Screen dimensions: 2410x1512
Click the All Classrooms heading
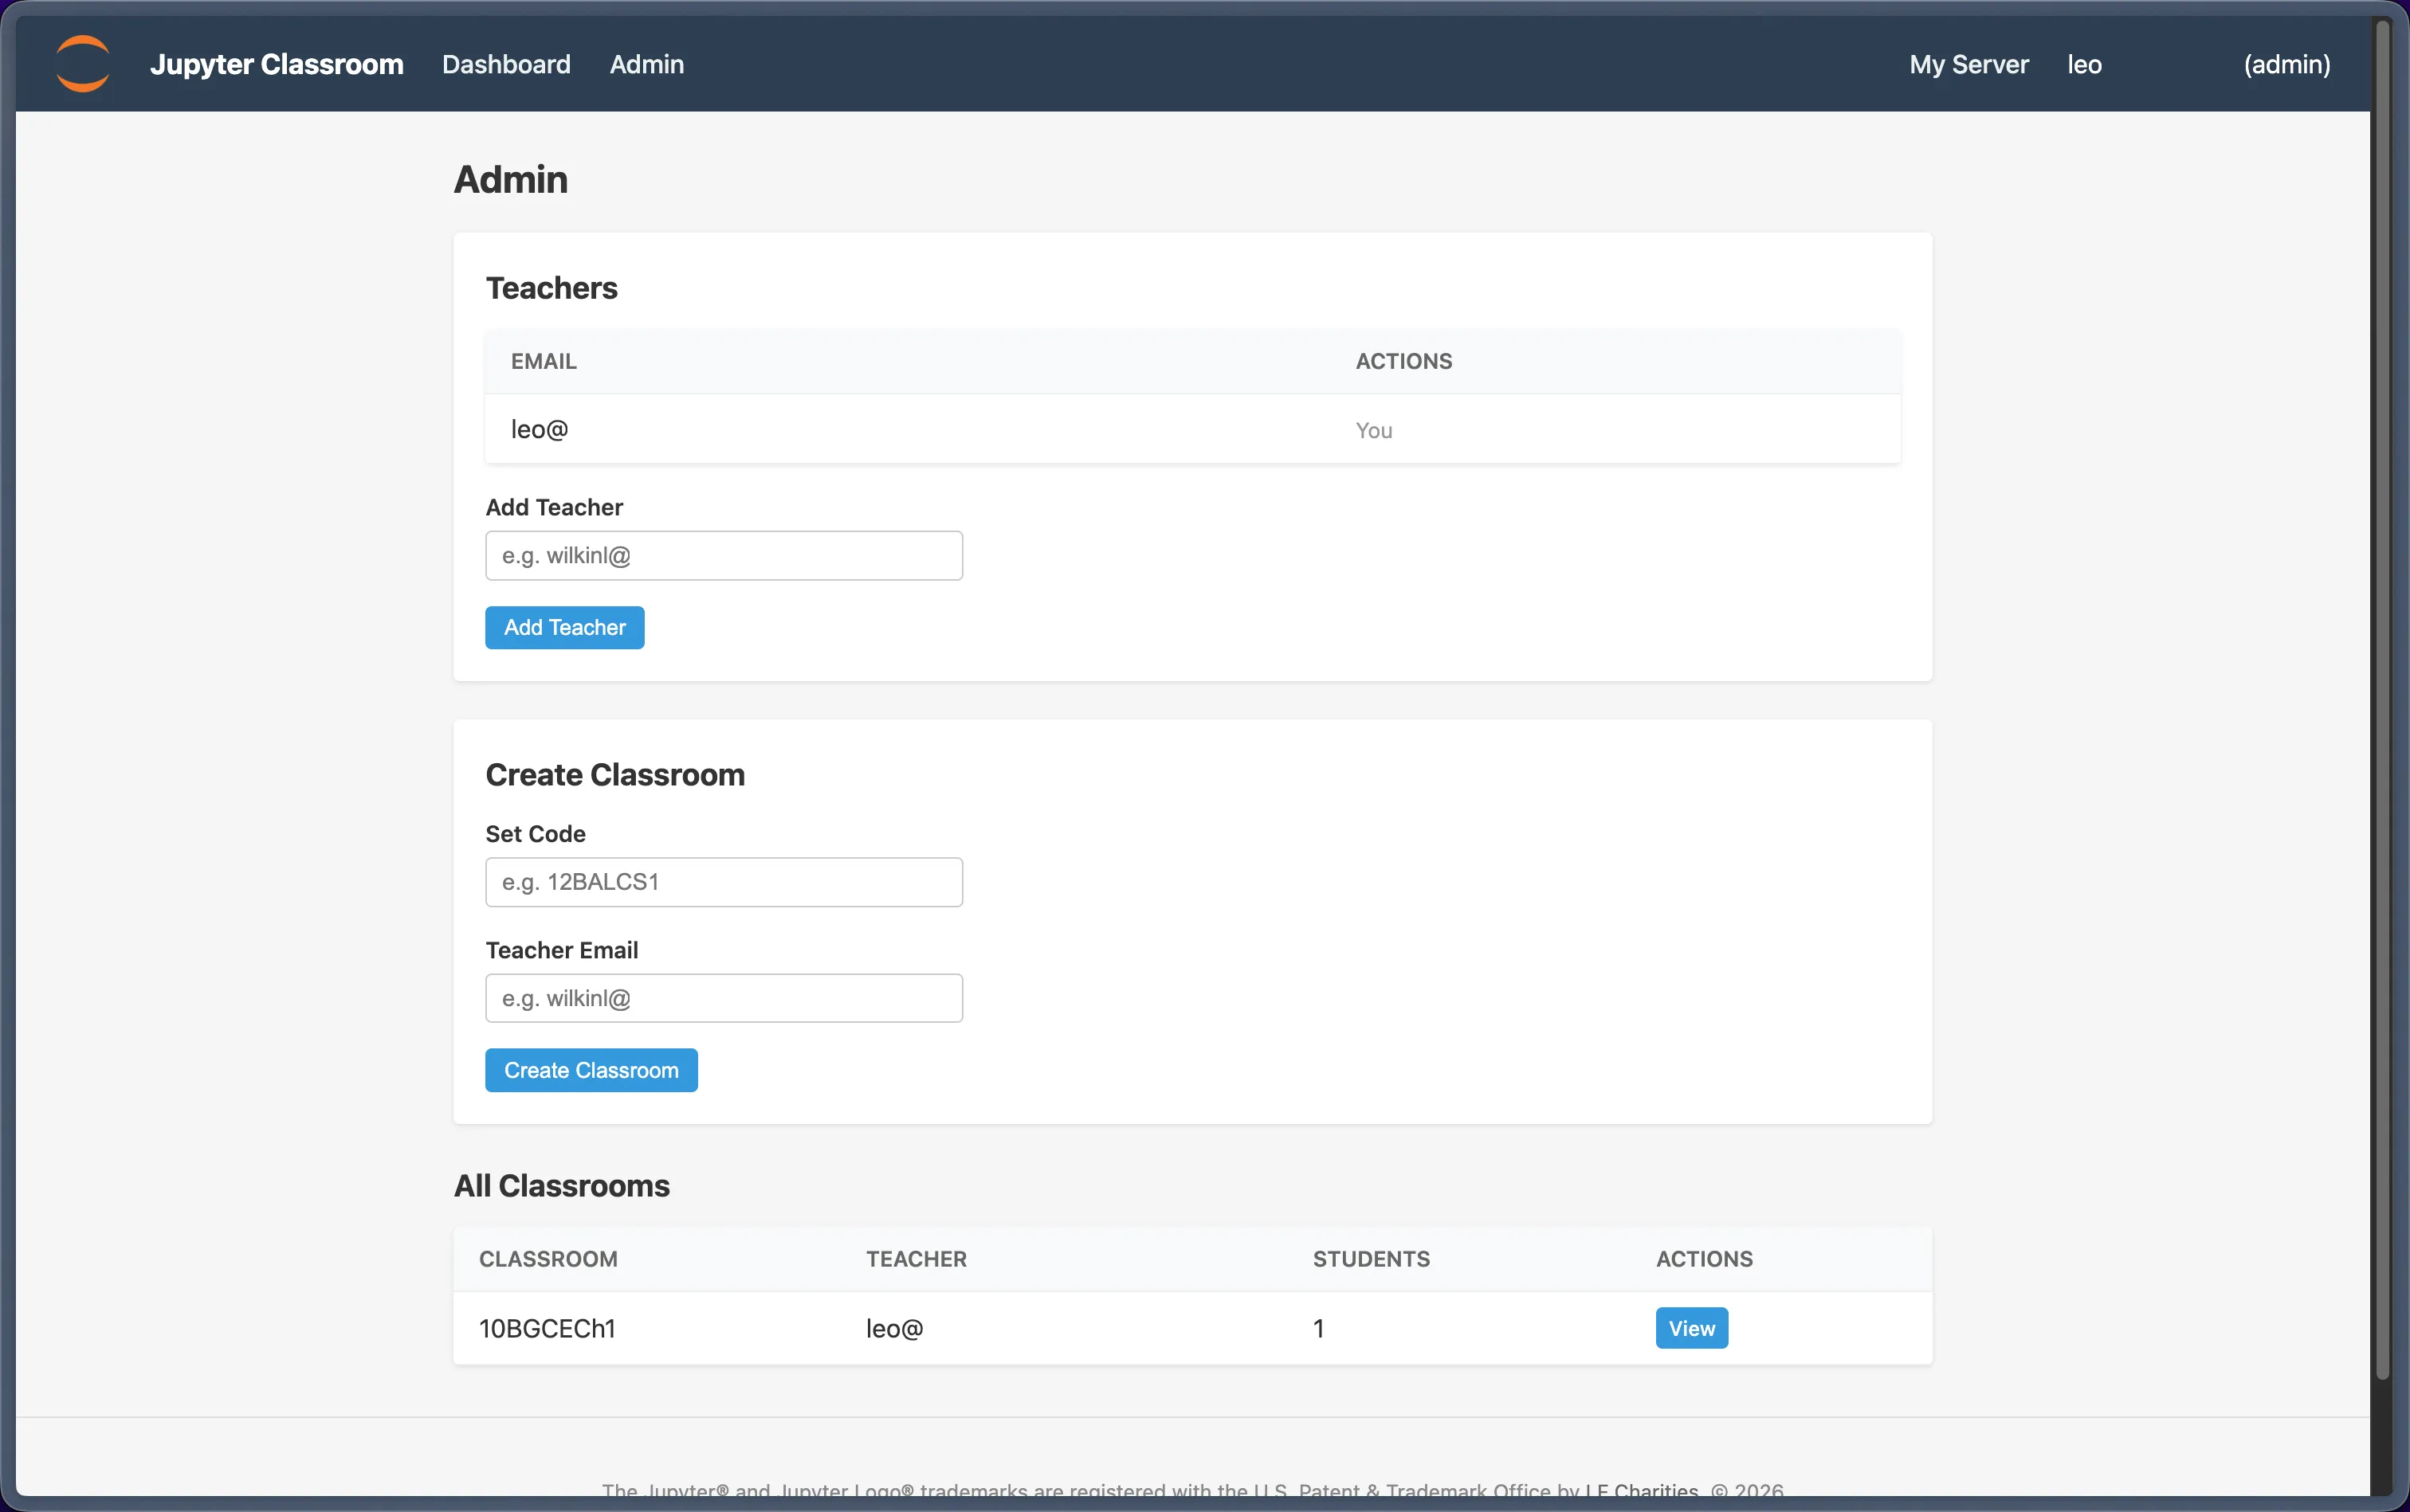click(x=562, y=1186)
